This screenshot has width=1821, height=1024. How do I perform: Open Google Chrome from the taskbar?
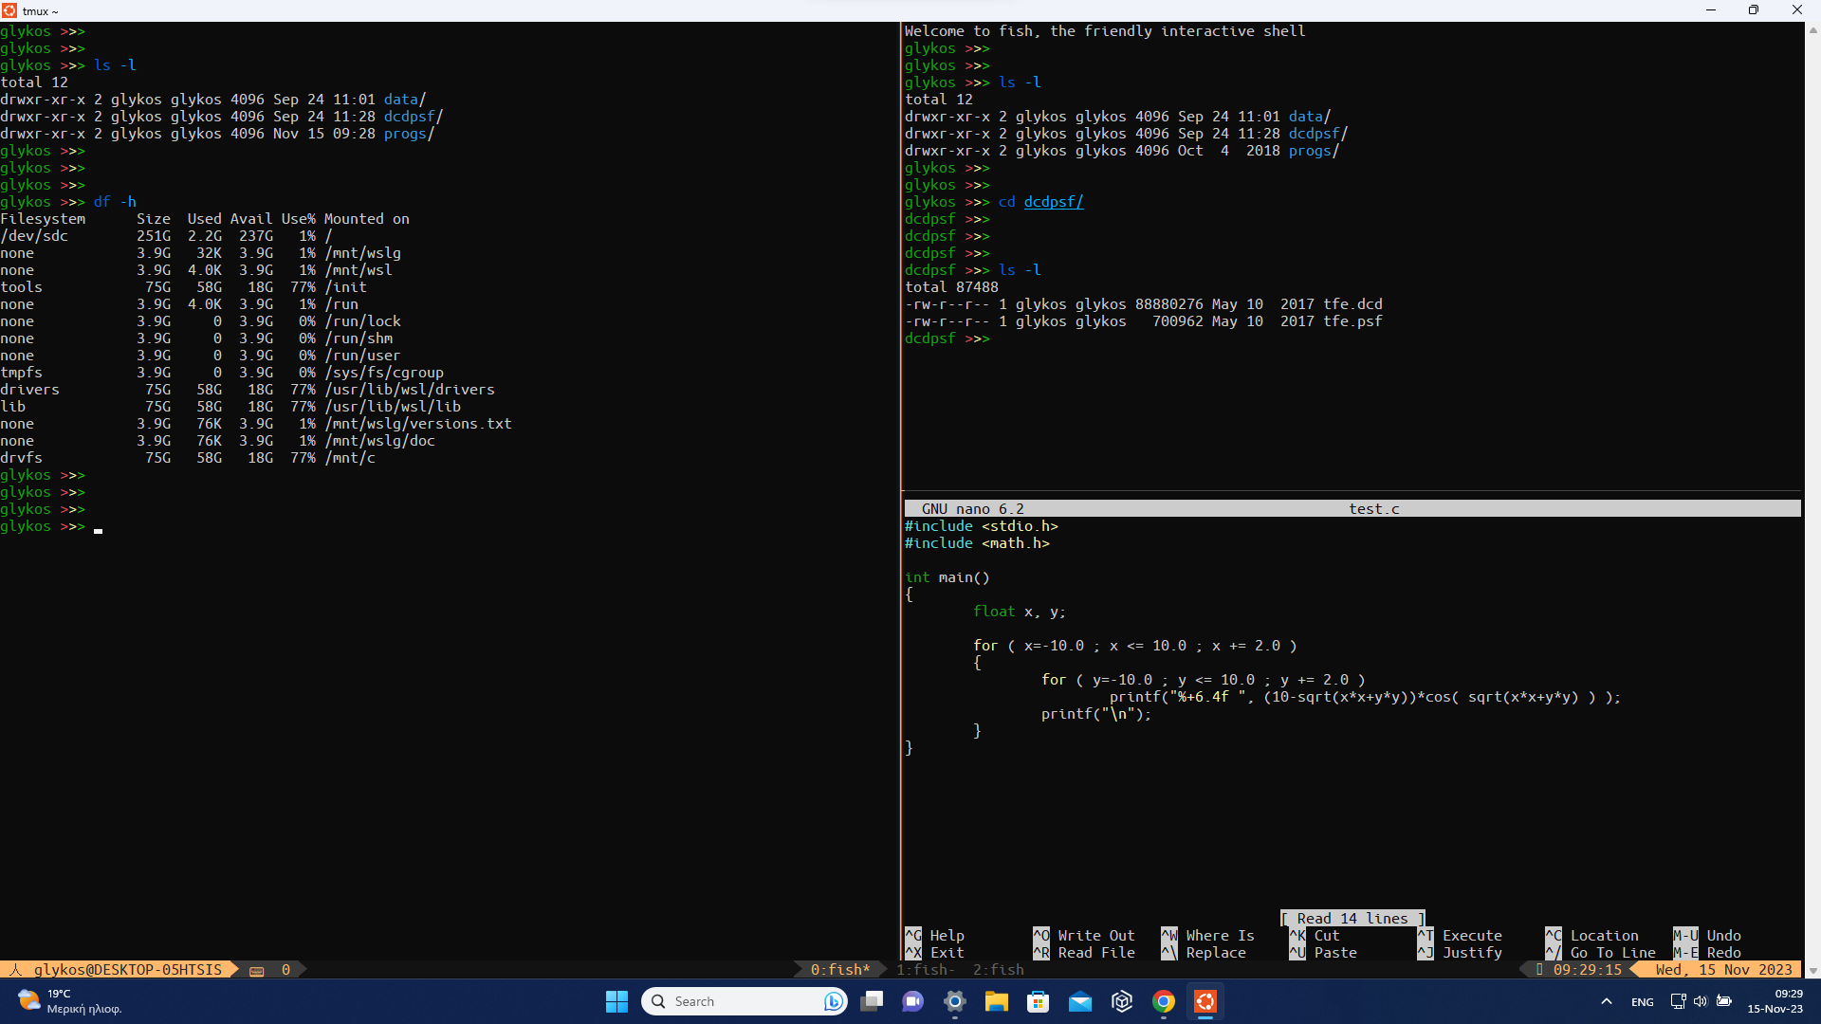(x=1164, y=1001)
